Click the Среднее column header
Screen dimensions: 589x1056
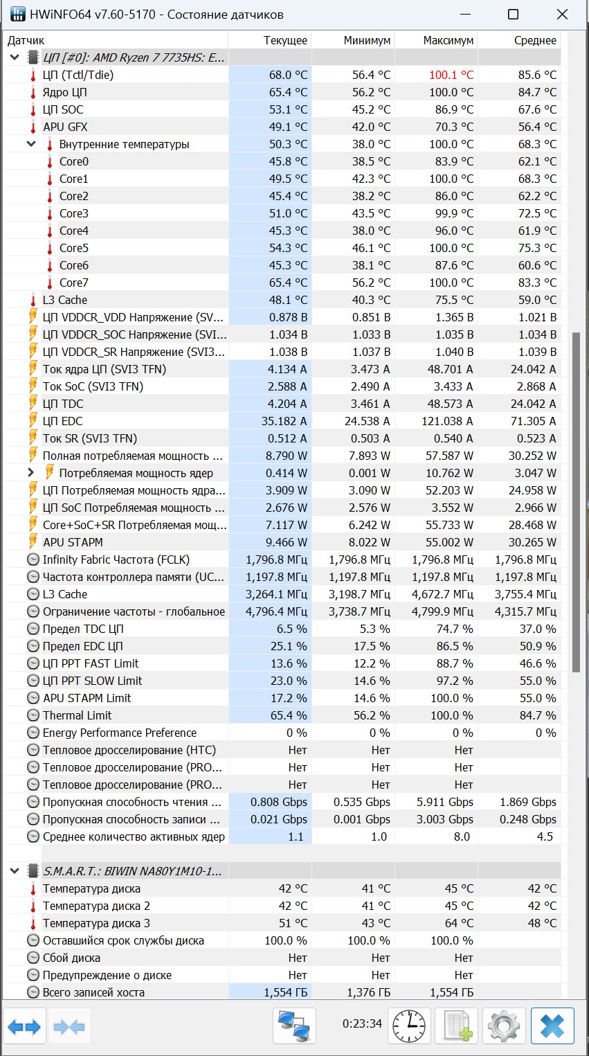[519, 40]
